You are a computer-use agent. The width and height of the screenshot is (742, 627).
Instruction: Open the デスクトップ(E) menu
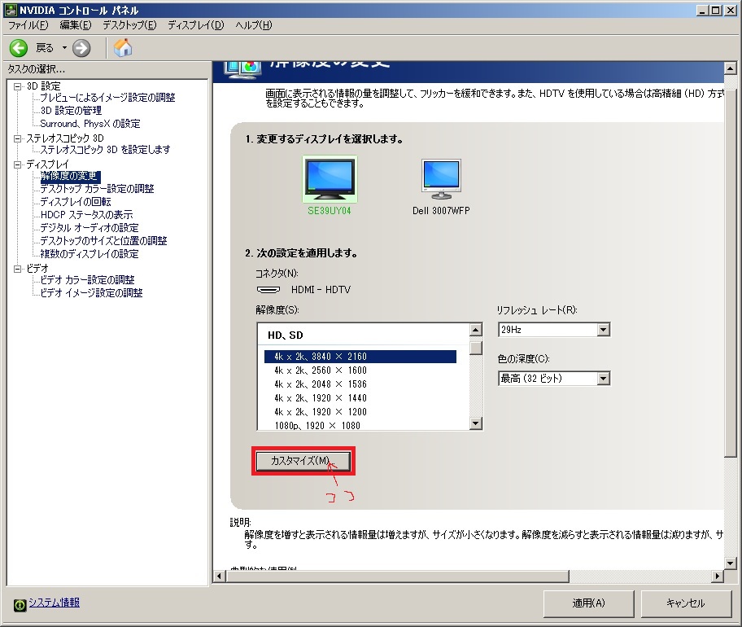pos(129,25)
